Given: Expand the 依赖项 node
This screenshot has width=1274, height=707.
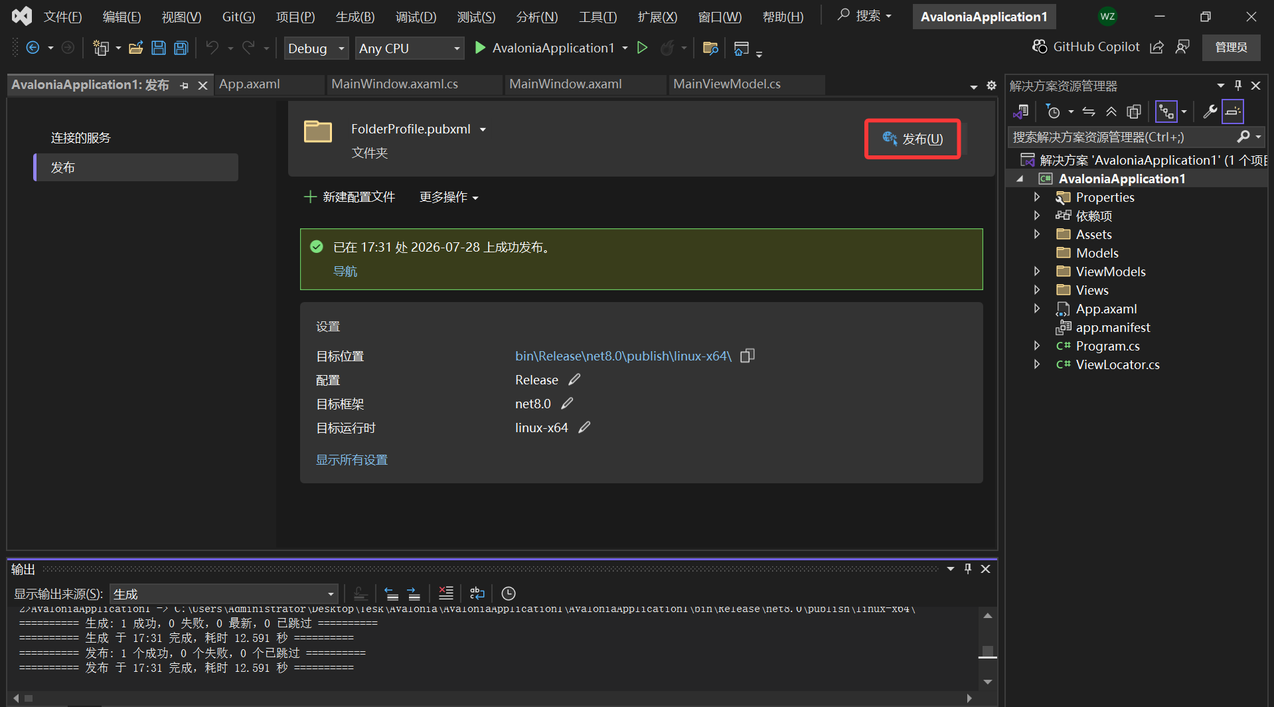Looking at the screenshot, I should tap(1036, 216).
